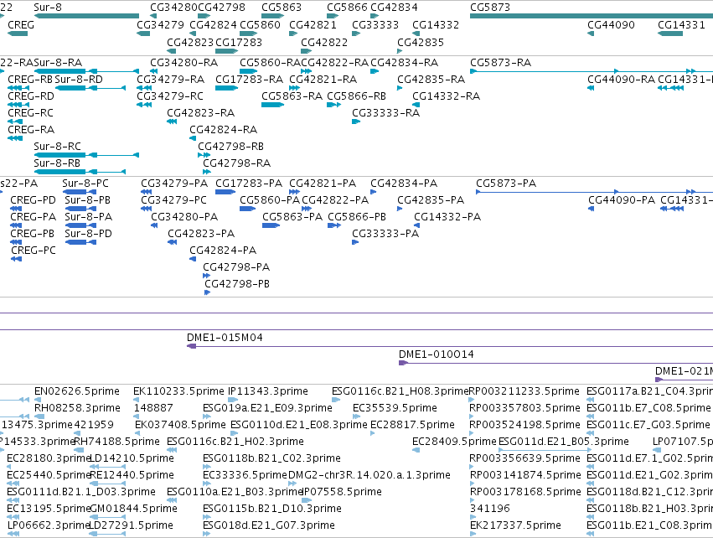Open the CG5860 gene label

[x=260, y=25]
